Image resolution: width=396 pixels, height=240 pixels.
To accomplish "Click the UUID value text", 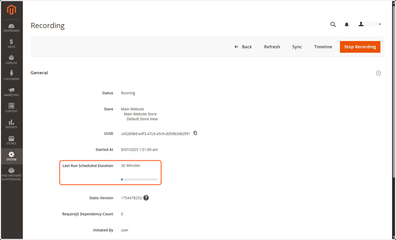I will pos(155,134).
